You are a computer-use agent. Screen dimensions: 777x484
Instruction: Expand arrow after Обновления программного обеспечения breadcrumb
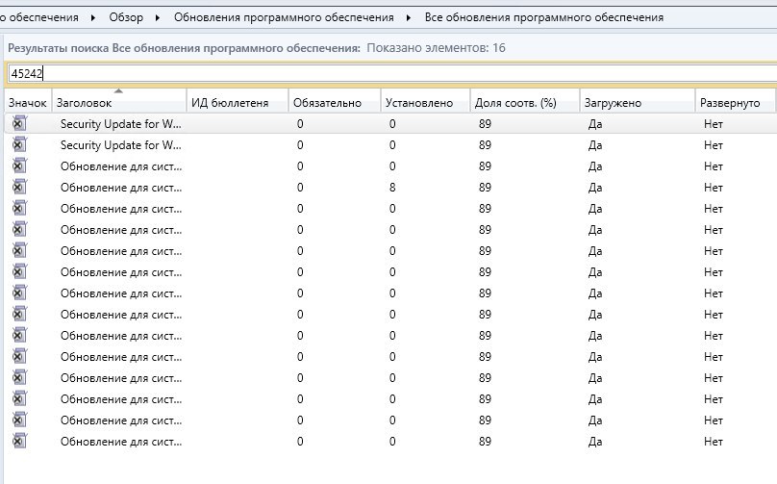pos(409,18)
